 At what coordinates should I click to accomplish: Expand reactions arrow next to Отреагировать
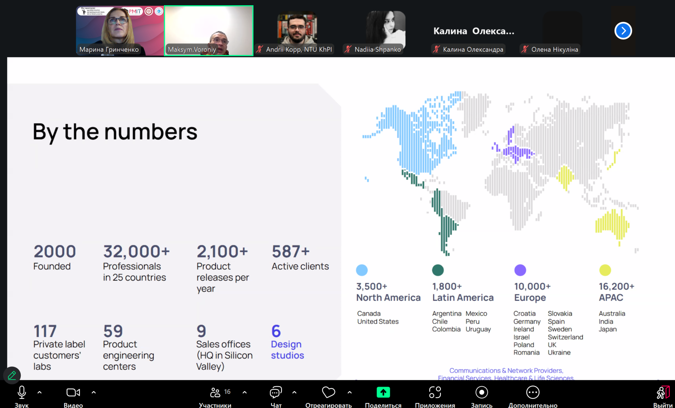click(x=349, y=392)
